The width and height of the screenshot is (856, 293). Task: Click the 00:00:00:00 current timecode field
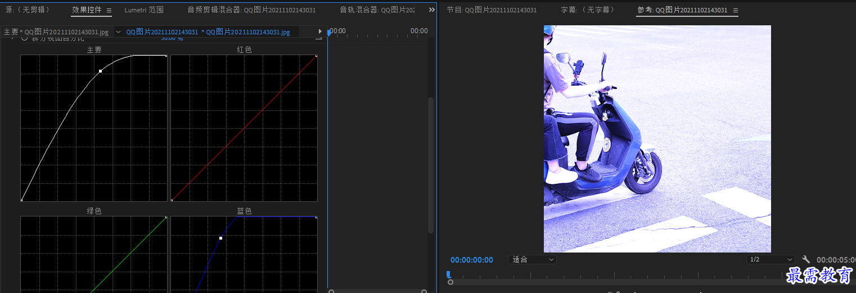click(x=472, y=260)
